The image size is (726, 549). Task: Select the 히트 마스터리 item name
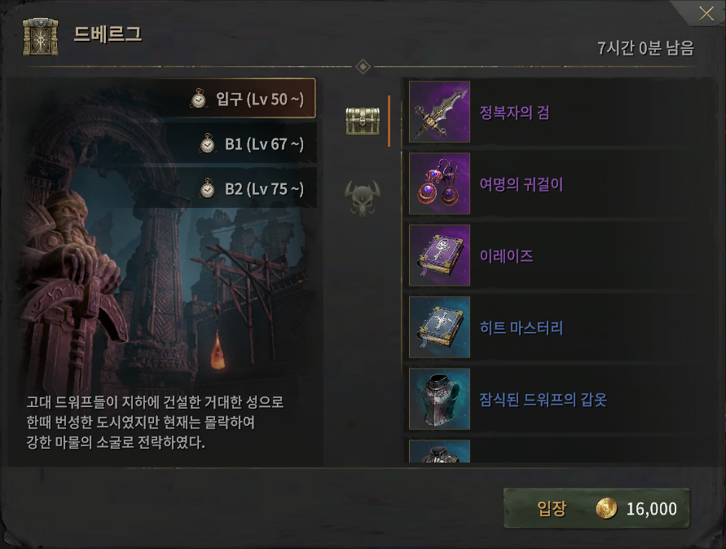click(x=521, y=328)
